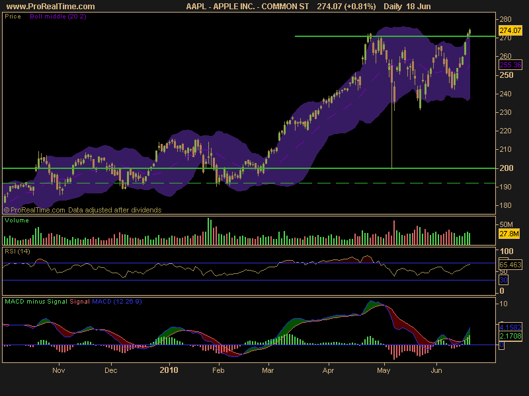Click the RSI (14) indicator label
Viewport: 529px width, 396px height.
(17, 251)
